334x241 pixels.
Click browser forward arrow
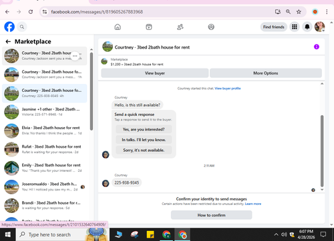coord(19,12)
